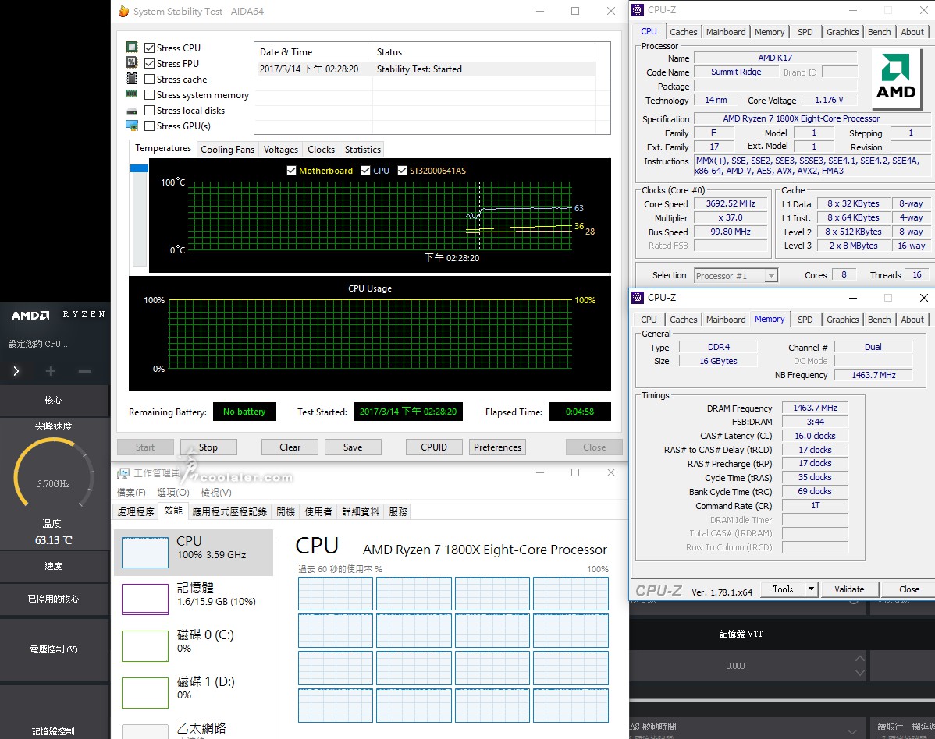Uncheck the Motherboard temperature checkbox
The height and width of the screenshot is (739, 935).
coord(292,170)
